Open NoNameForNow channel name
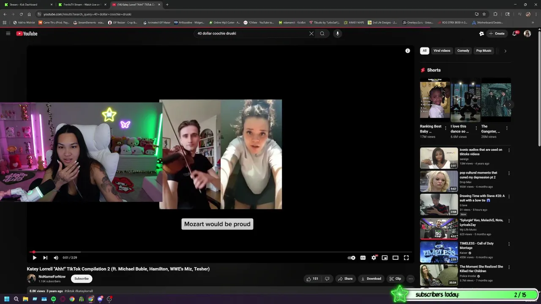This screenshot has height=304, width=541. pos(52,277)
